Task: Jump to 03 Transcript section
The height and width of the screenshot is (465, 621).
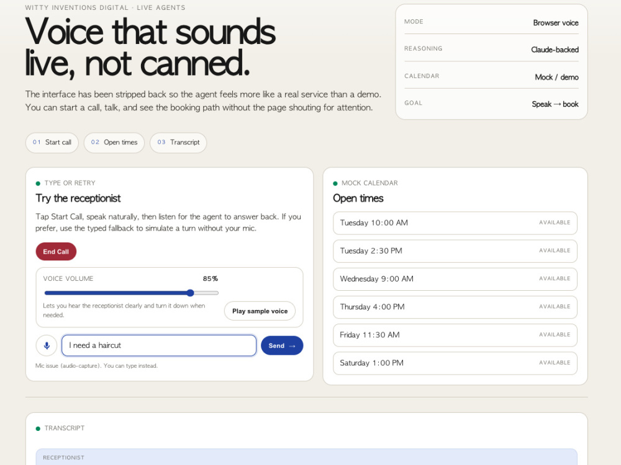Action: point(178,143)
